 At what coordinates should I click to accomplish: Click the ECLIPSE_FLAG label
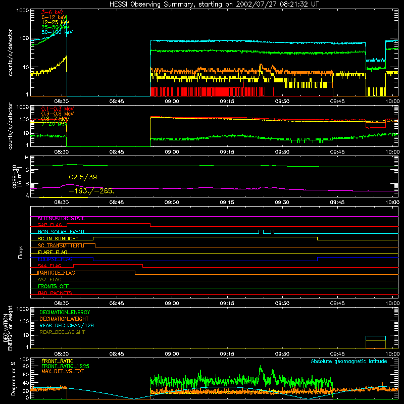(x=55, y=259)
